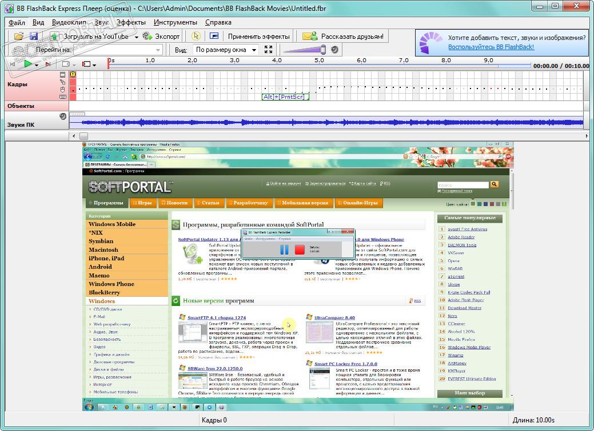Toggle the Звуки ПК track speaker icon

coord(63,116)
